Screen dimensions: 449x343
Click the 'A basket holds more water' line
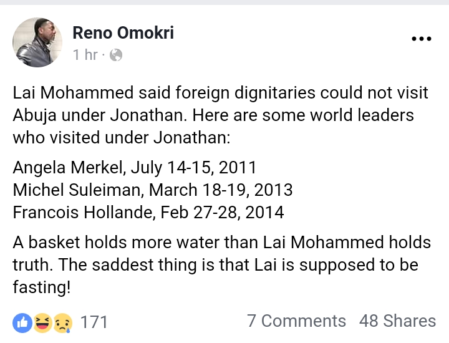[x=222, y=241]
